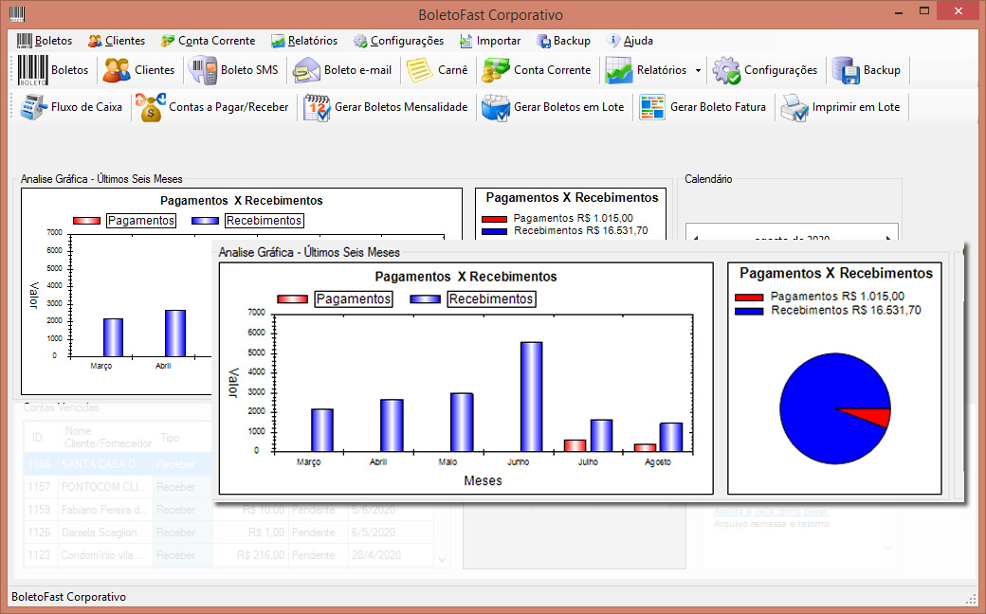Open the Boletos toolbar button with barcode icon
The image size is (986, 614).
(53, 70)
